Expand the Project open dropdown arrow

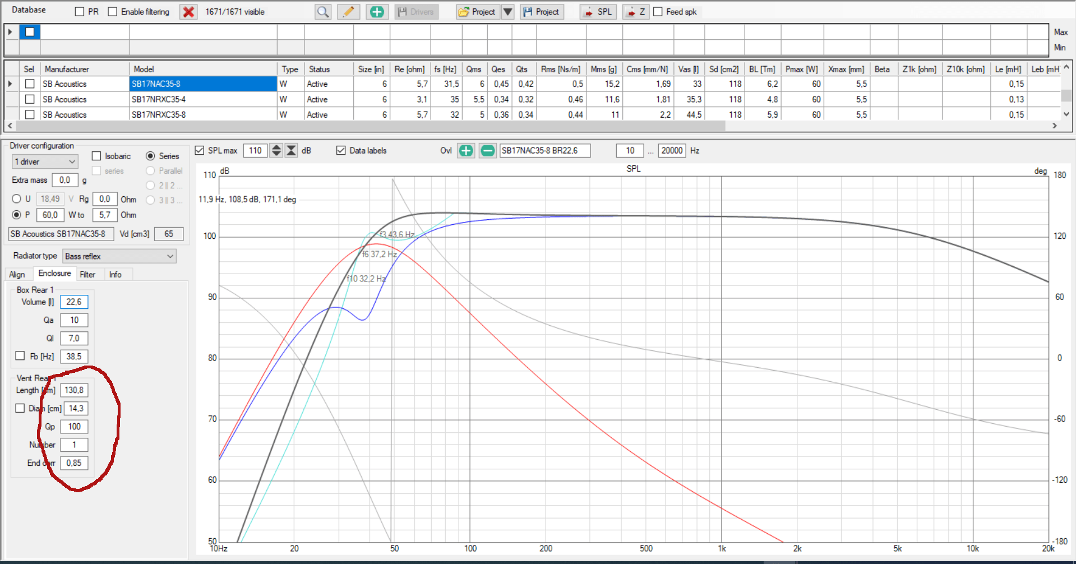(x=507, y=12)
